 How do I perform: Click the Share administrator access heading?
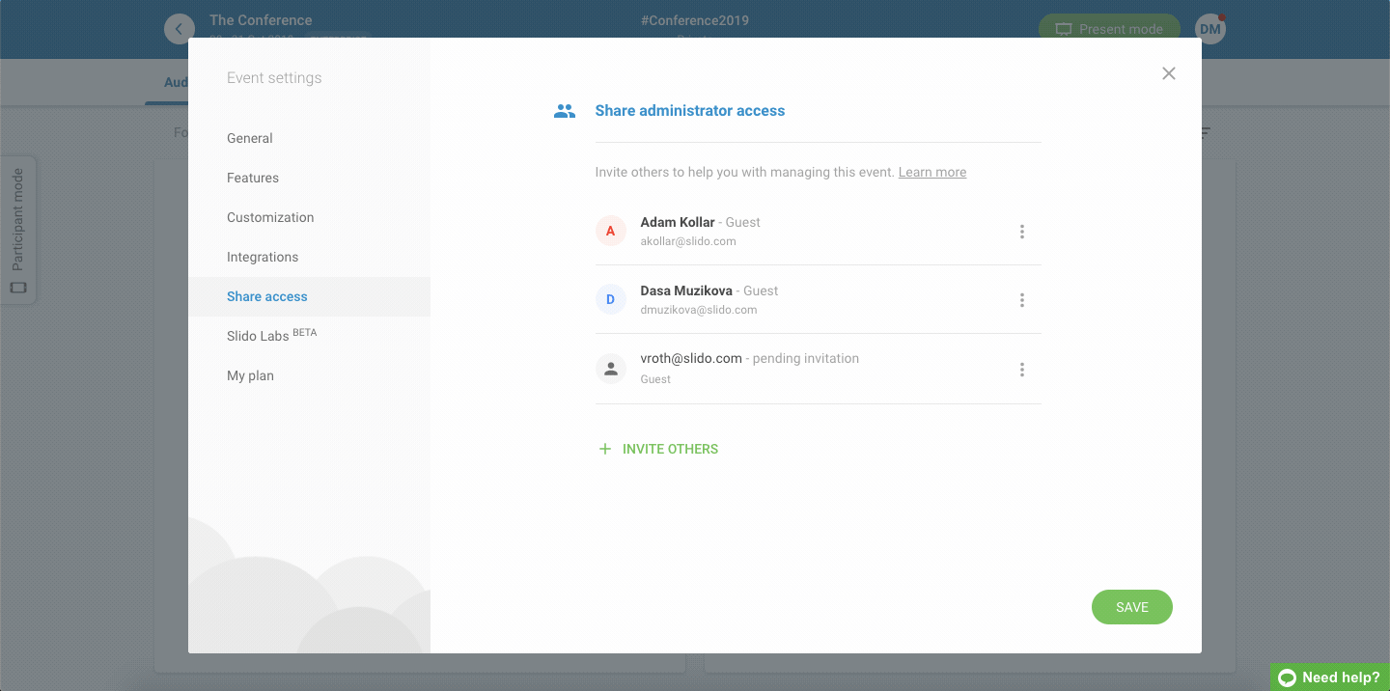pos(690,111)
